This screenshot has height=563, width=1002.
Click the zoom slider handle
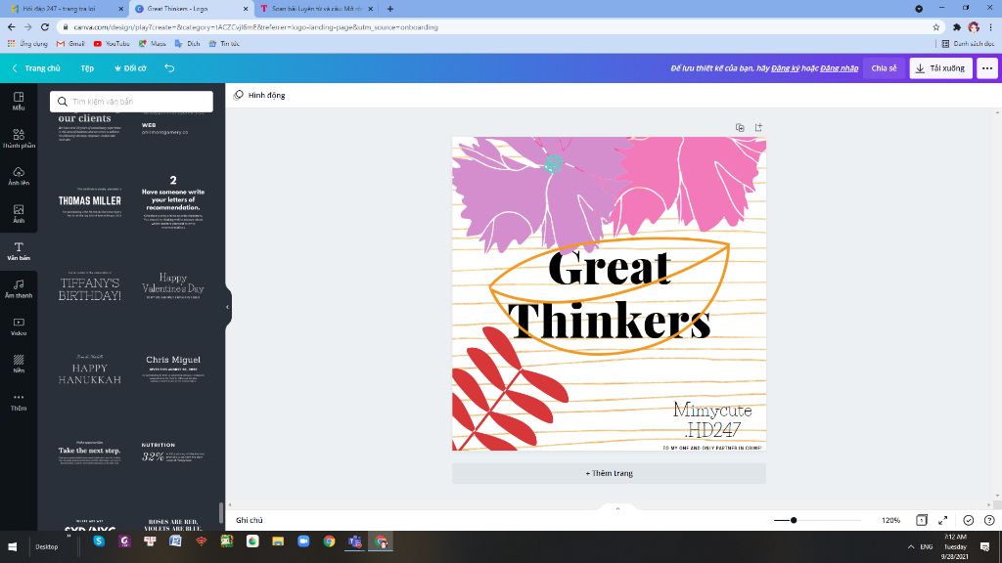pos(793,520)
